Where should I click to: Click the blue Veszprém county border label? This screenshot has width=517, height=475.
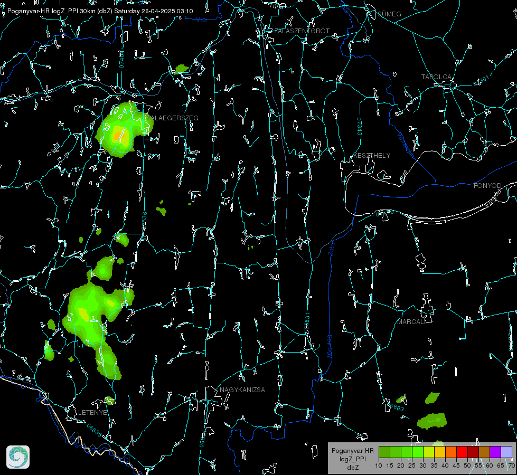point(406,145)
